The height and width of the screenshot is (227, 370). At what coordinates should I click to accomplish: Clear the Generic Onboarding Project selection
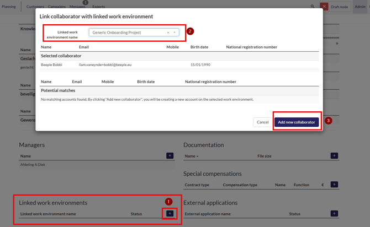pos(168,33)
